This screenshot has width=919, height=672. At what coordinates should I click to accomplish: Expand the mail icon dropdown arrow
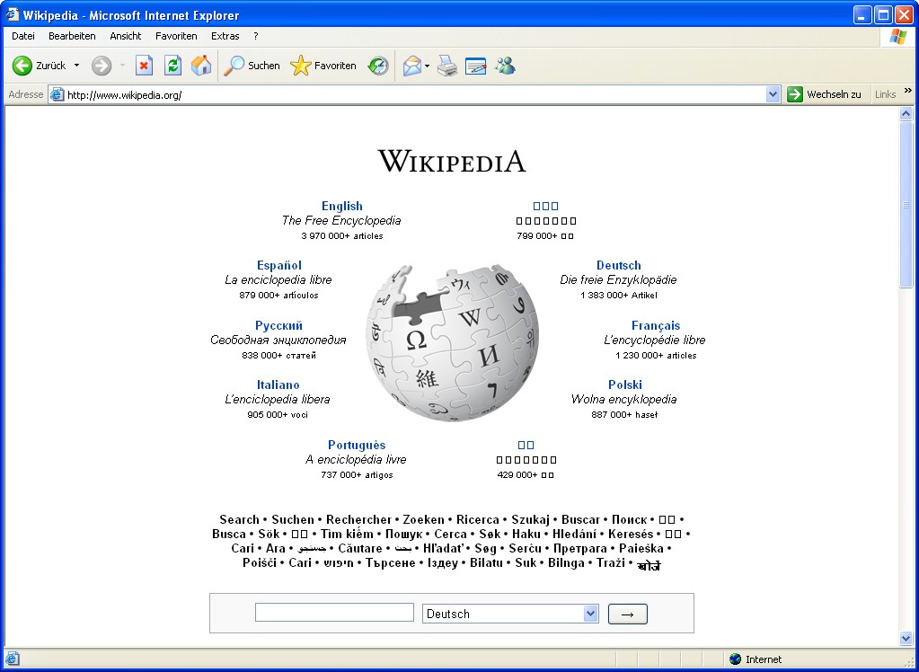click(428, 66)
